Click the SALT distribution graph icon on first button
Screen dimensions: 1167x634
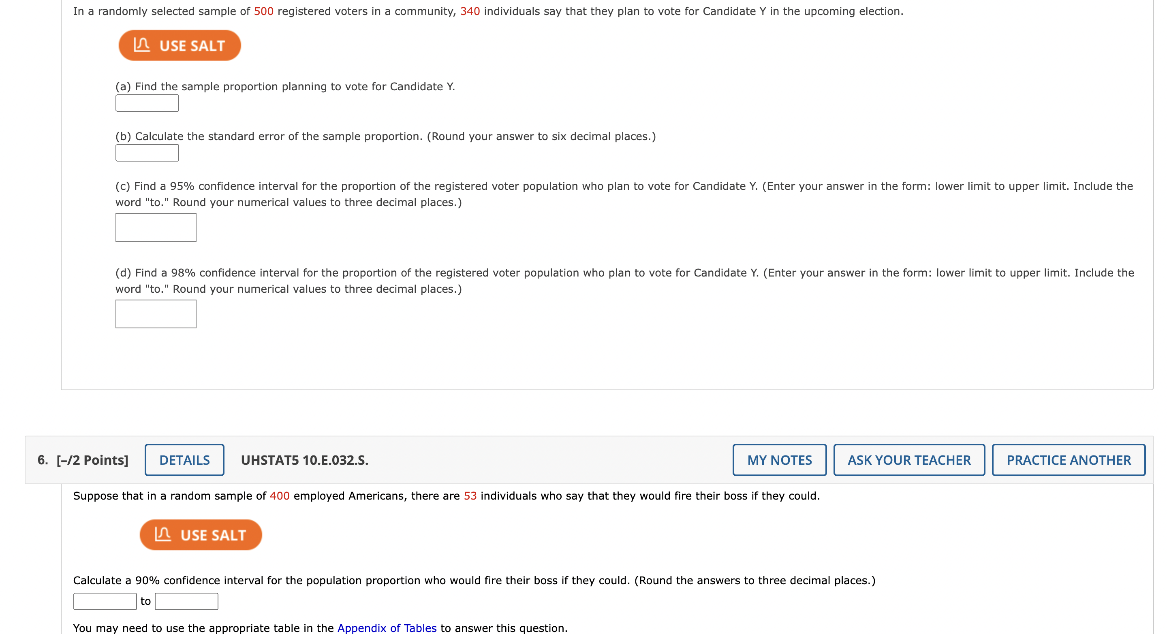142,45
